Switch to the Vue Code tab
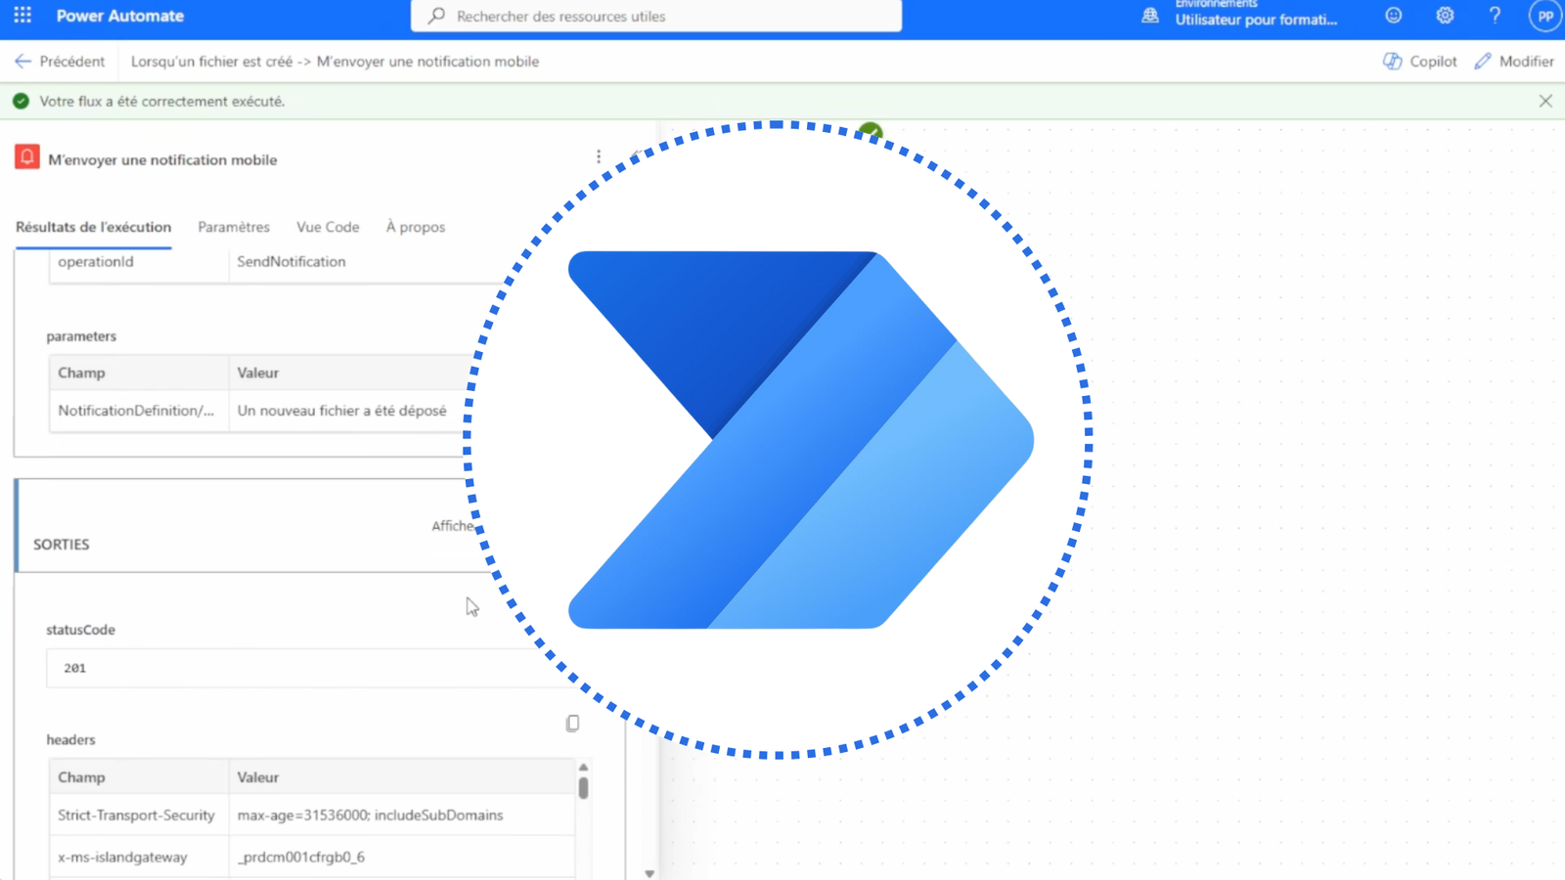This screenshot has height=880, width=1565. (x=328, y=227)
